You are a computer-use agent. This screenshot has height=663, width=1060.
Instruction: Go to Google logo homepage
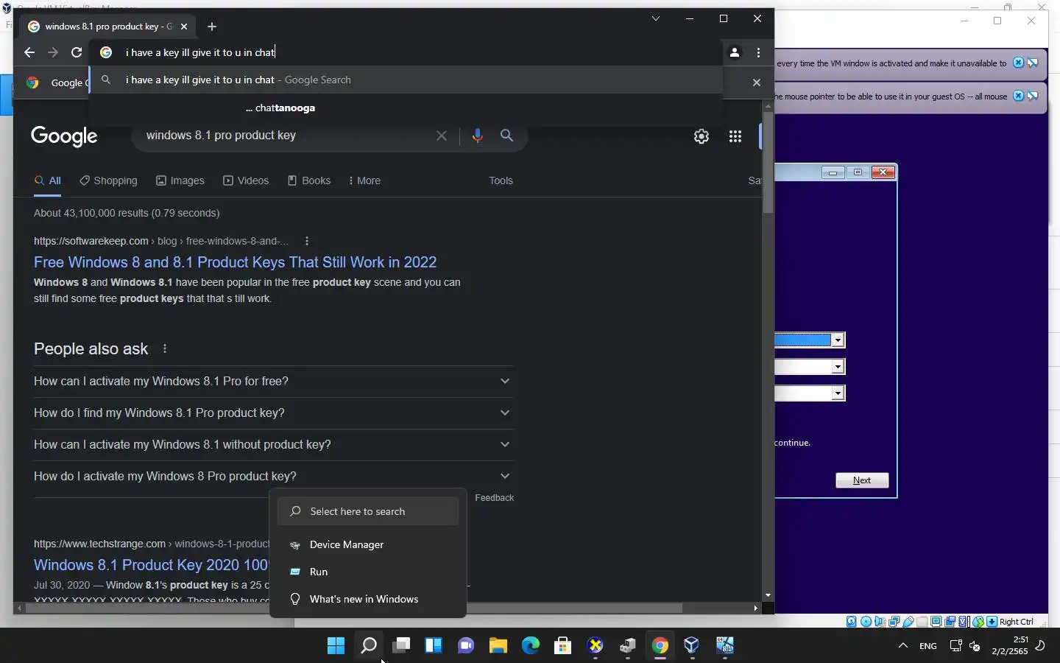point(64,136)
